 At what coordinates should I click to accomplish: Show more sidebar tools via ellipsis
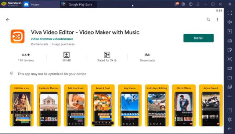(229, 96)
